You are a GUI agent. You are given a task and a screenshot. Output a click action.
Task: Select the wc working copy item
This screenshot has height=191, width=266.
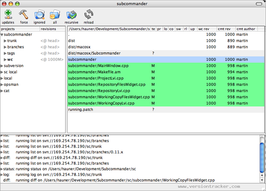(10, 60)
